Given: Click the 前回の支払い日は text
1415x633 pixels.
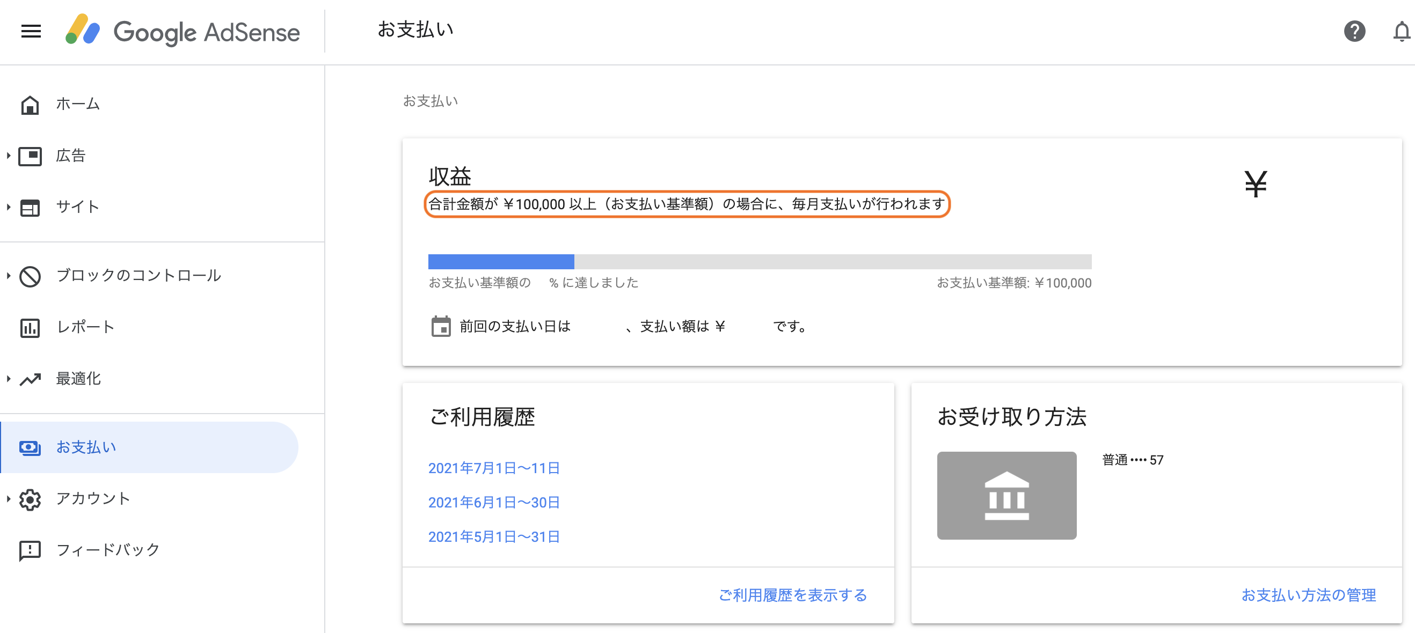Looking at the screenshot, I should 515,327.
